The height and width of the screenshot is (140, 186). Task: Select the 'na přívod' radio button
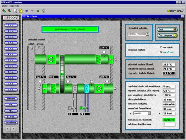pos(161,52)
